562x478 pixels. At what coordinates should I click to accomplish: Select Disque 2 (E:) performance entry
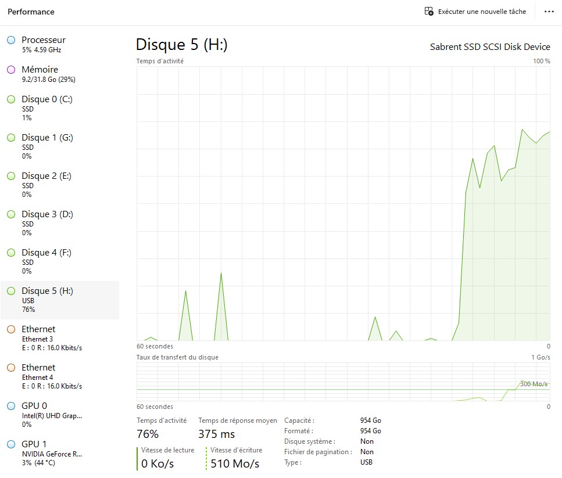point(47,184)
